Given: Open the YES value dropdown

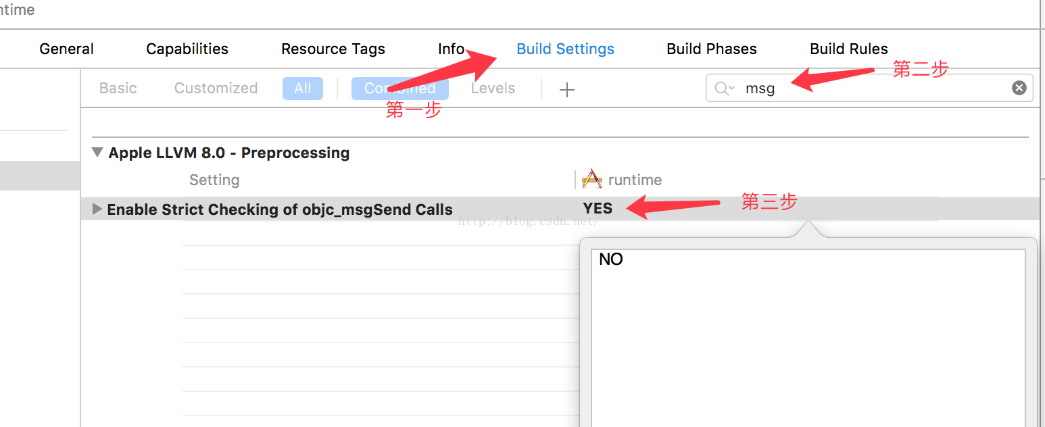Looking at the screenshot, I should [598, 208].
